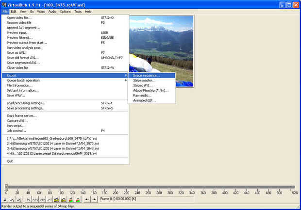Open recent file SAM_3019.avi

tap(65, 153)
